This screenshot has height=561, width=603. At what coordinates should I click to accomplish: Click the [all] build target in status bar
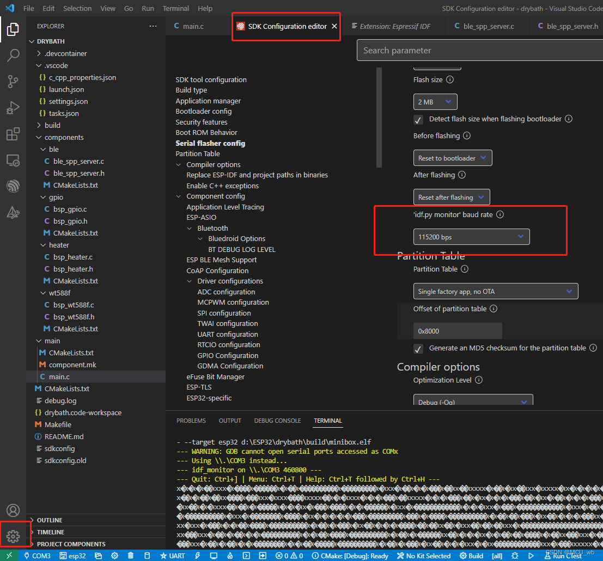(497, 556)
